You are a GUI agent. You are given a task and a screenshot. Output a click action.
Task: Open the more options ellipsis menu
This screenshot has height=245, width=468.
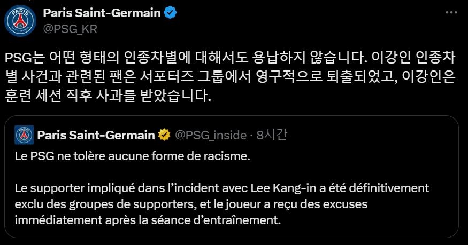(448, 13)
